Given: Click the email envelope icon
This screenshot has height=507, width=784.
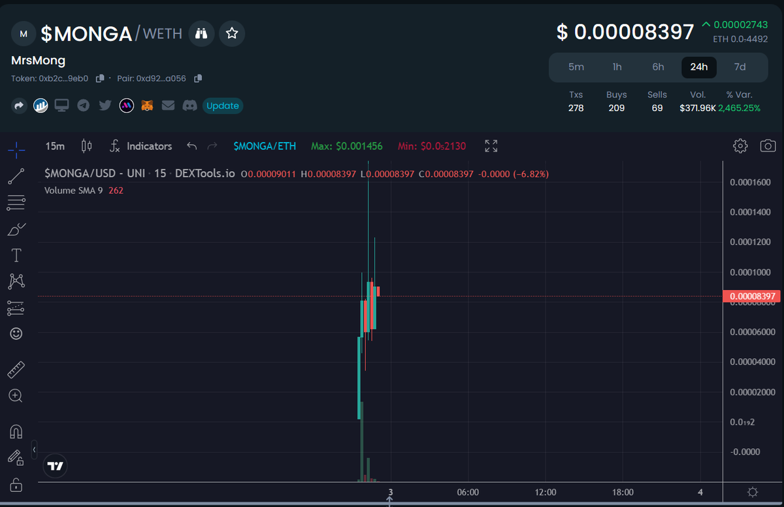Looking at the screenshot, I should [169, 105].
